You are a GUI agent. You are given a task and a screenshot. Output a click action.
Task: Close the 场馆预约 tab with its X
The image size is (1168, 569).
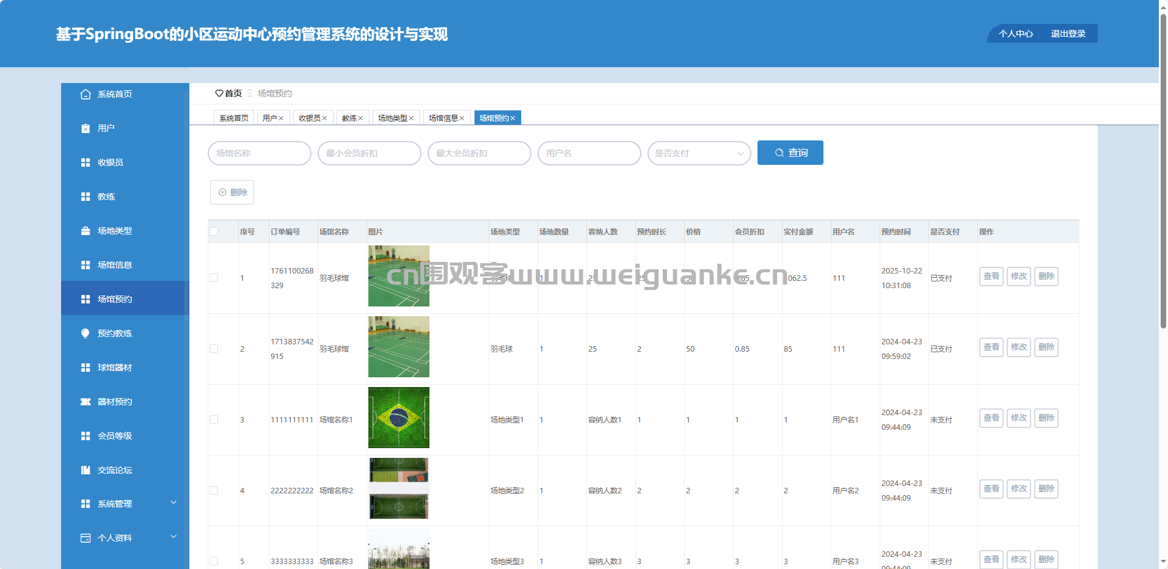pos(513,118)
